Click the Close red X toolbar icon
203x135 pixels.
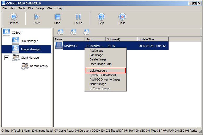(122, 17)
